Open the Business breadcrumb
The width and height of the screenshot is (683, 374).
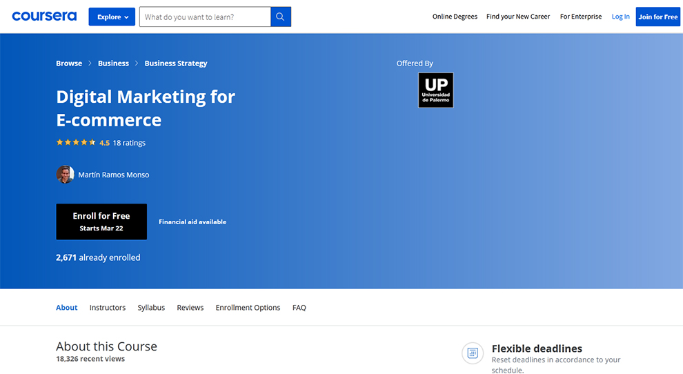coord(113,63)
